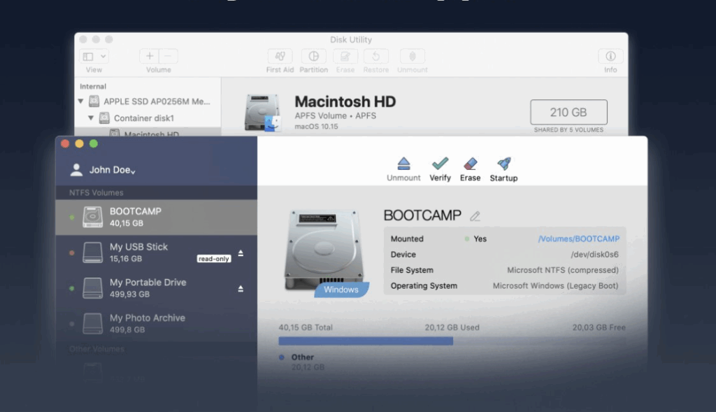Image resolution: width=716 pixels, height=412 pixels.
Task: Click the yellow minimize button of front window
Action: (x=80, y=144)
